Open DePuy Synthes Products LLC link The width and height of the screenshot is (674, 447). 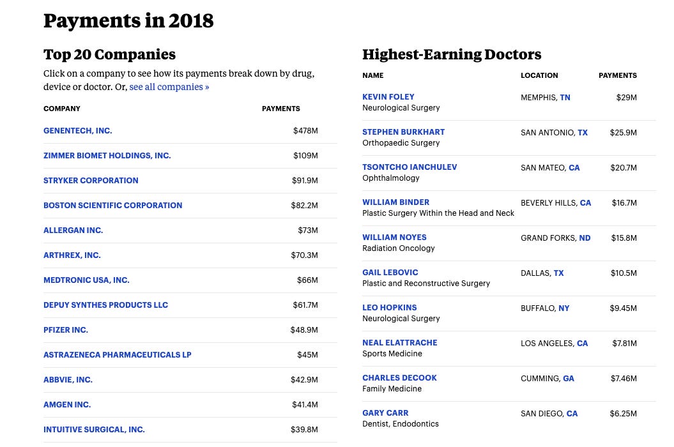point(106,305)
